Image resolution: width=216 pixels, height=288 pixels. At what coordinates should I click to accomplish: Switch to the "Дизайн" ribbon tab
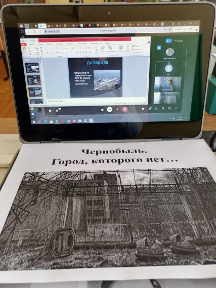coord(50,44)
